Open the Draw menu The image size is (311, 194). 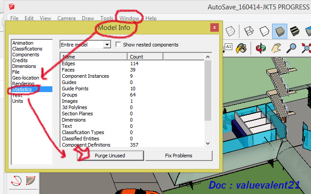(88, 18)
